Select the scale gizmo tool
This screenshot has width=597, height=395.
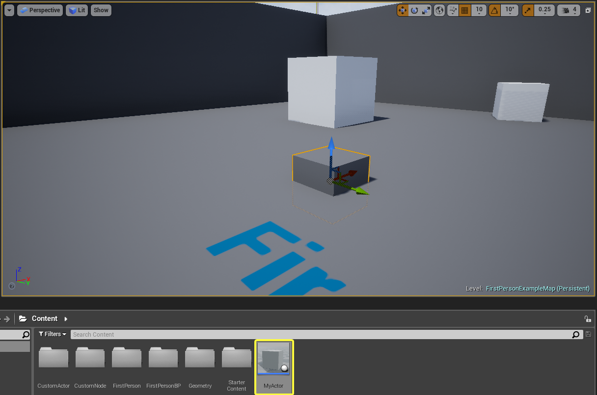pyautogui.click(x=426, y=10)
